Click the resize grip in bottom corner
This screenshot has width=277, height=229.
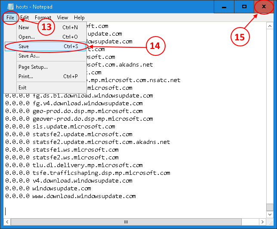(270, 222)
